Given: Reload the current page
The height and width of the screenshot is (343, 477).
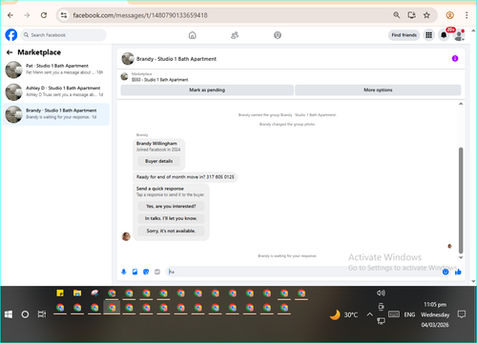Looking at the screenshot, I should coord(44,15).
